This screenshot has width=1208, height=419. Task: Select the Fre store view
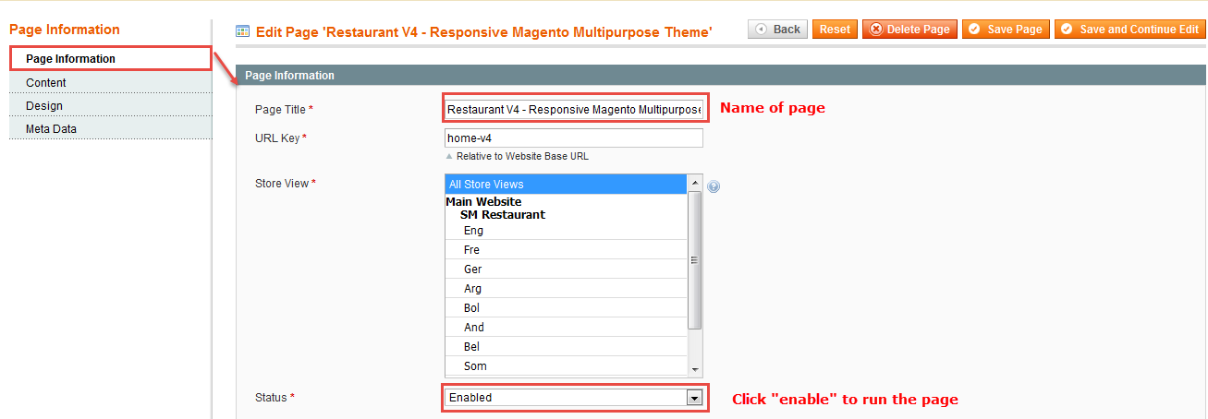click(x=567, y=250)
